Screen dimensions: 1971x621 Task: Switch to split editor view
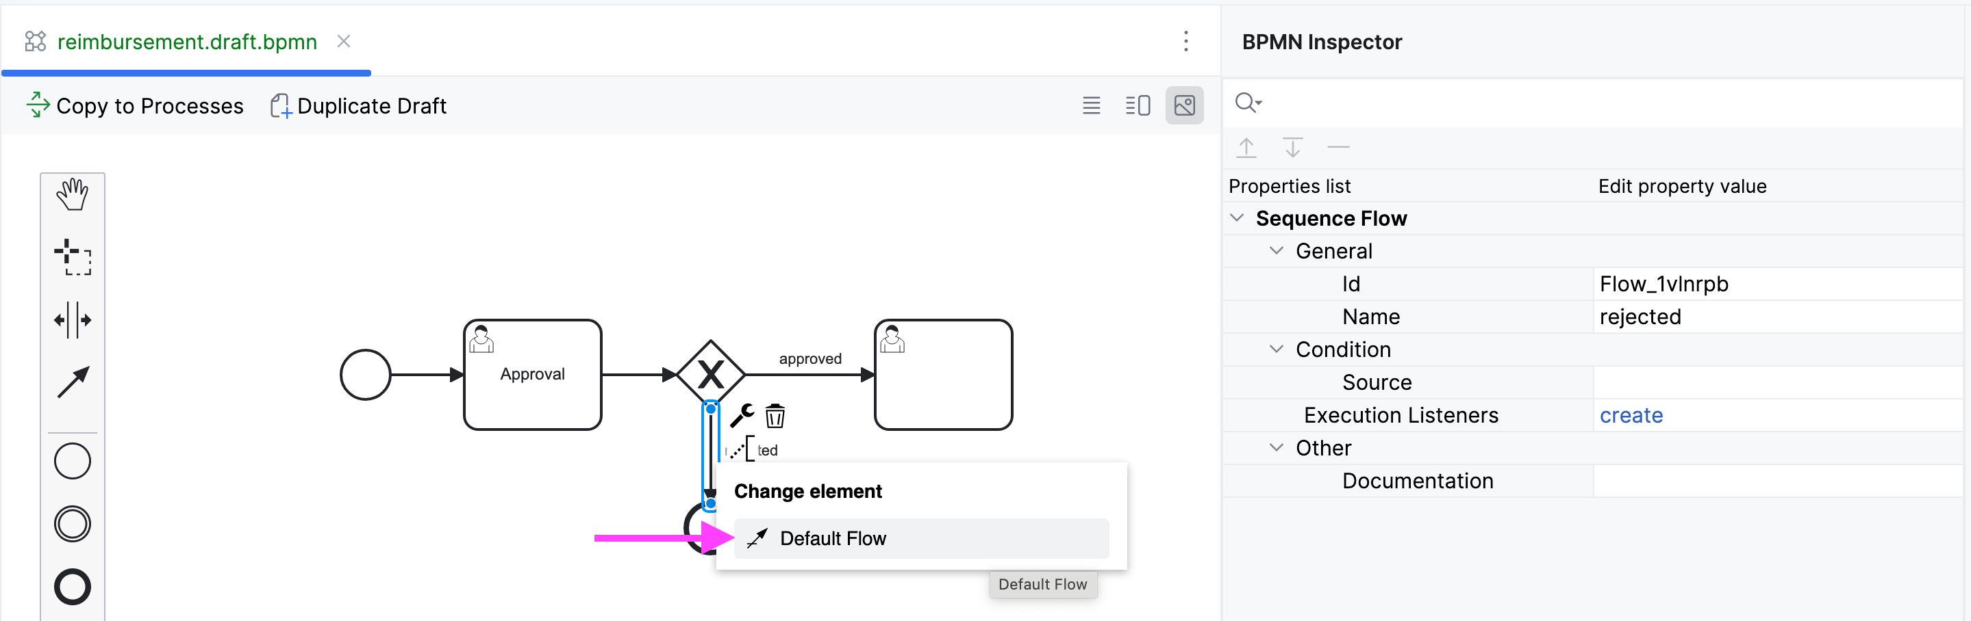[x=1138, y=105]
